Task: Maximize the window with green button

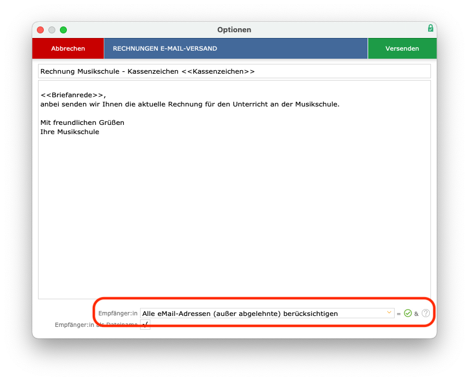Action: (63, 30)
